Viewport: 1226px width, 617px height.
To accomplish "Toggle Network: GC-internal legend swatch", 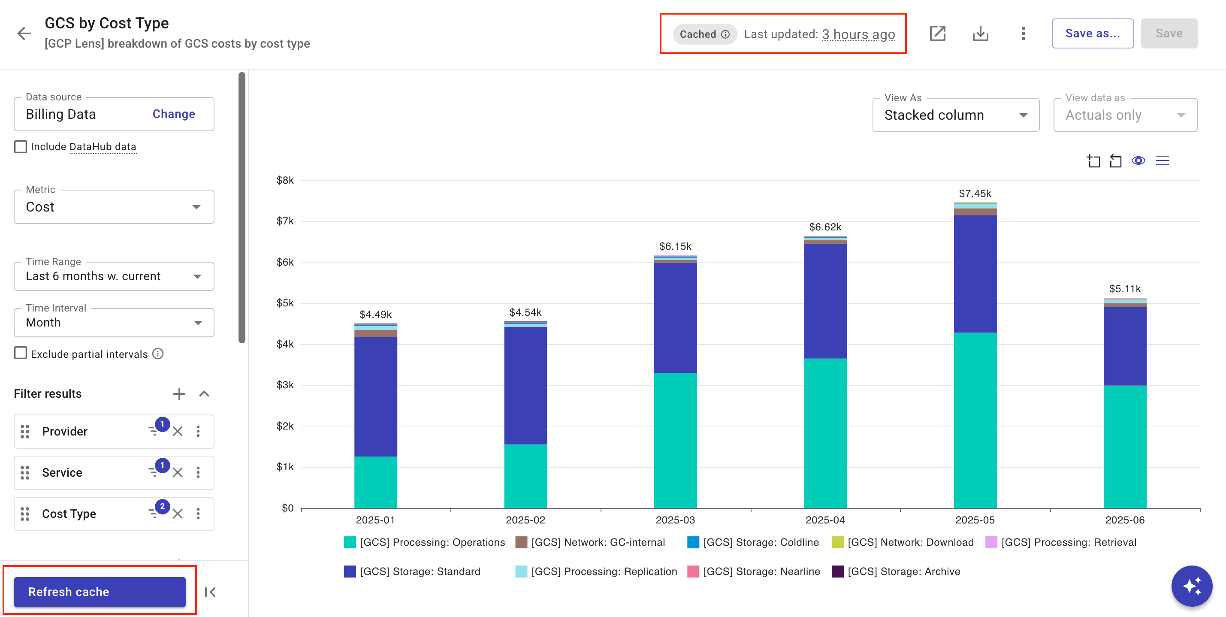I will click(x=521, y=542).
